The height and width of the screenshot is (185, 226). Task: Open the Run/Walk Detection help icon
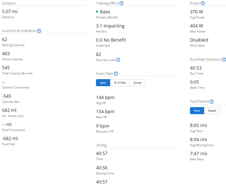(224, 59)
